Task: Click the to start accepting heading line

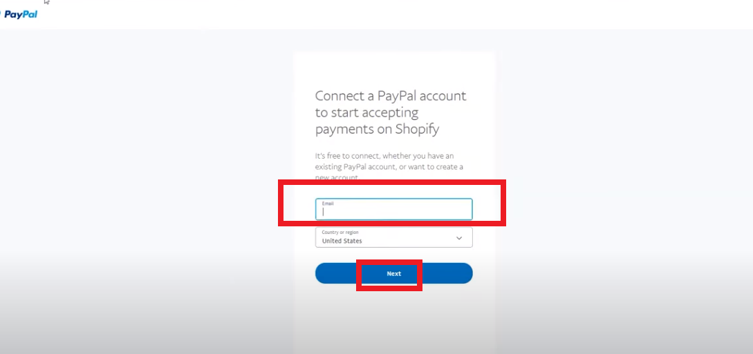Action: [366, 113]
